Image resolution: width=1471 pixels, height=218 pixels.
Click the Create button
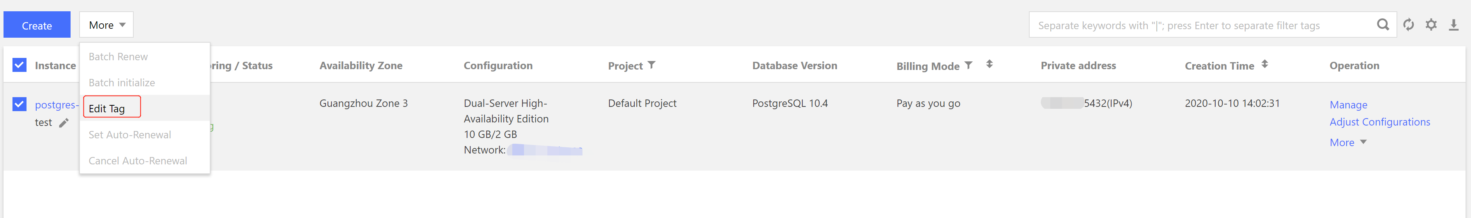coord(37,25)
